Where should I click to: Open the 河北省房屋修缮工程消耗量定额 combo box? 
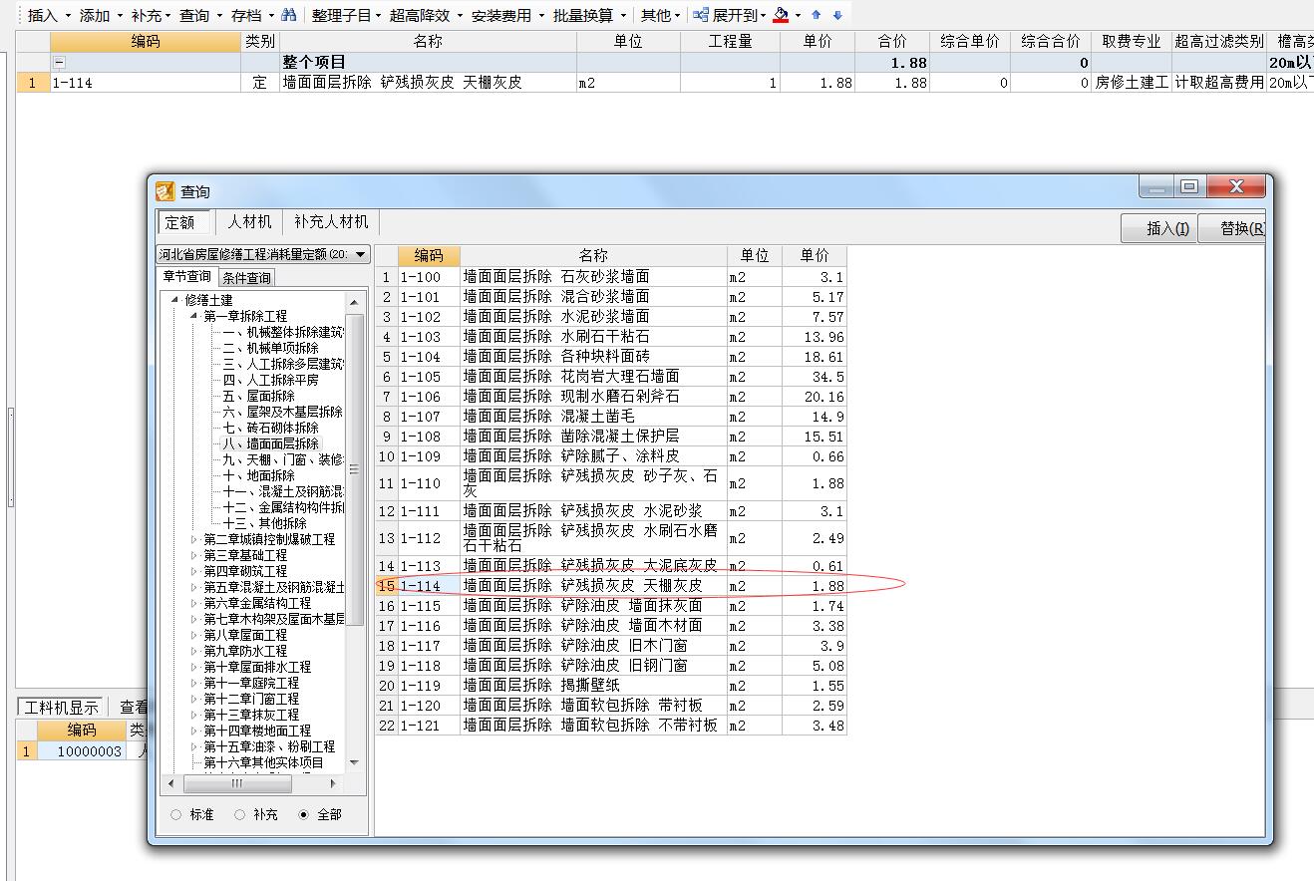pyautogui.click(x=264, y=254)
